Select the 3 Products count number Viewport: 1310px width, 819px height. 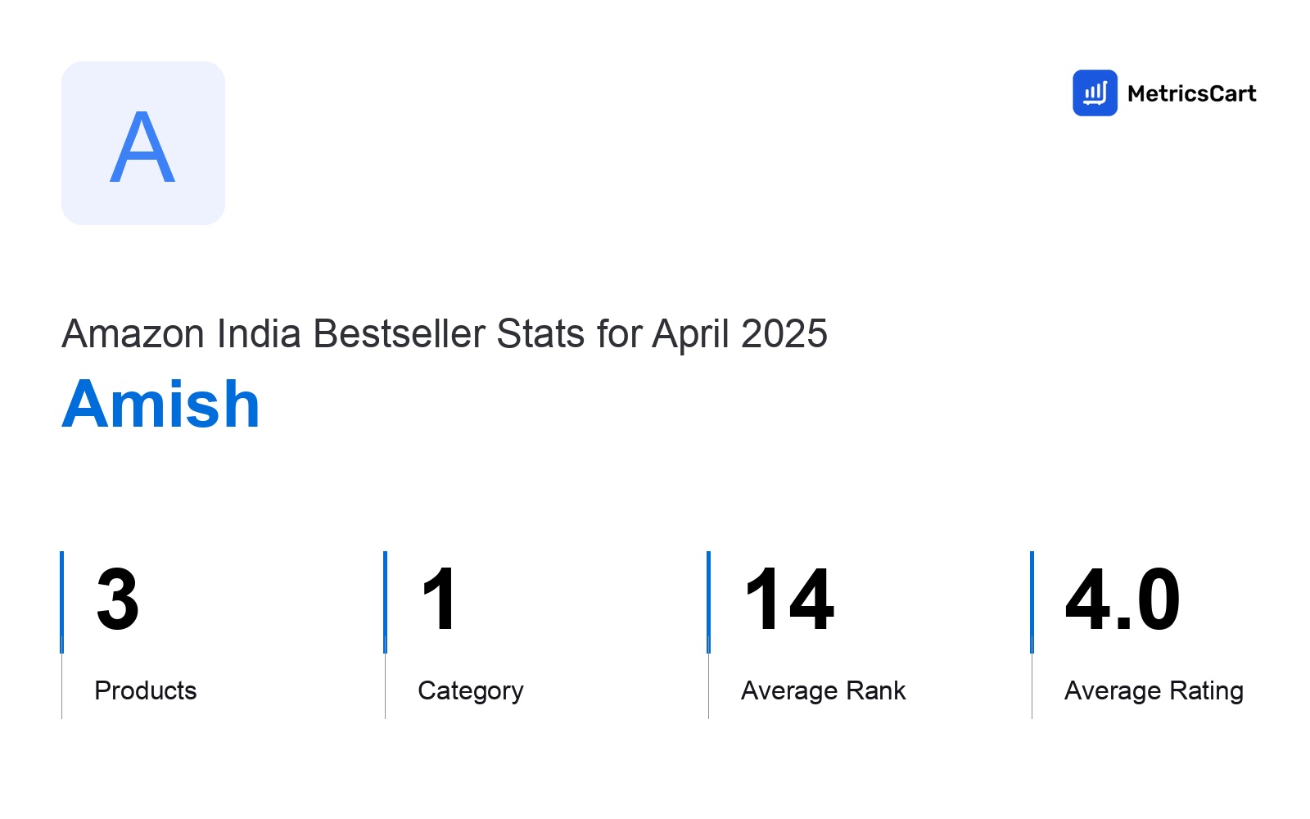[117, 600]
